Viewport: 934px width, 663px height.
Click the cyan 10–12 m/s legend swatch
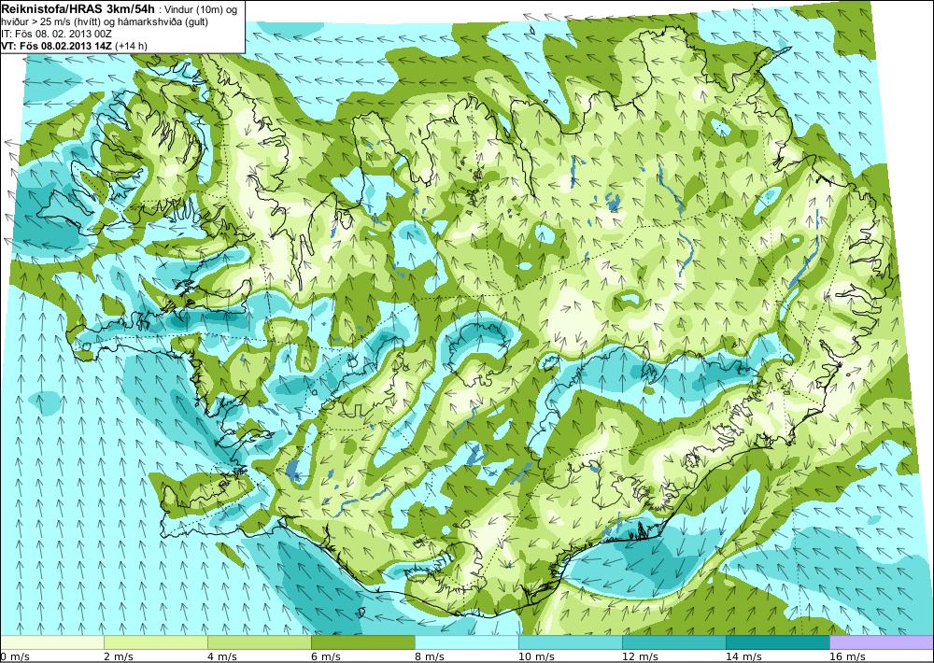point(571,642)
